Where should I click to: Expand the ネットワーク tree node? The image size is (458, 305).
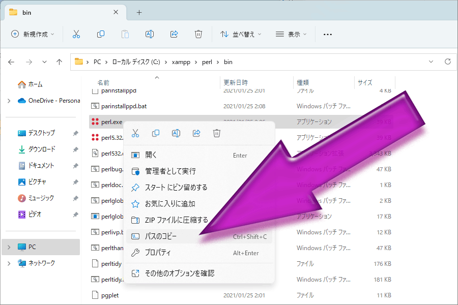click(9, 263)
